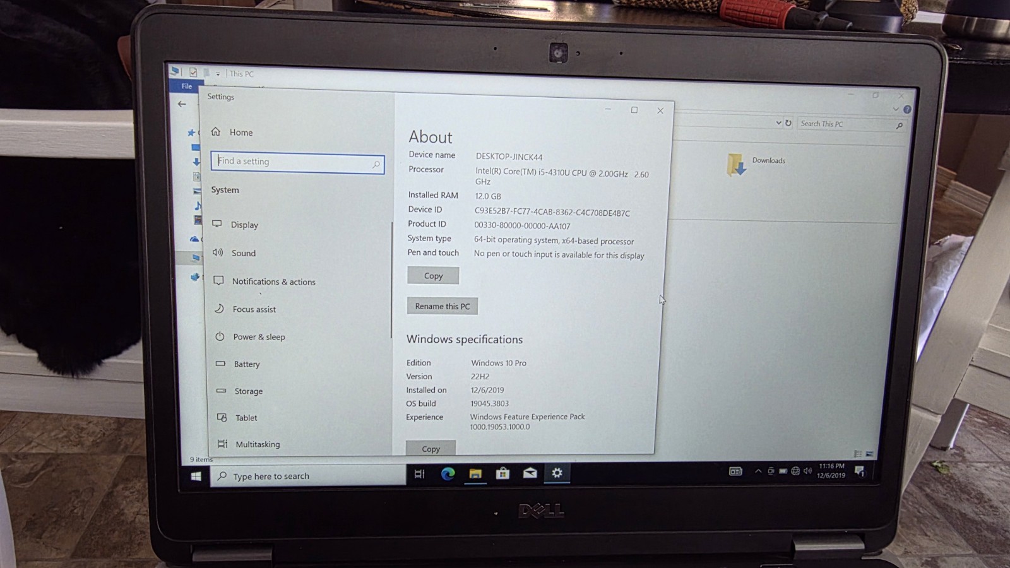Open the File tab in File Explorer
This screenshot has width=1010, height=568.
point(187,86)
